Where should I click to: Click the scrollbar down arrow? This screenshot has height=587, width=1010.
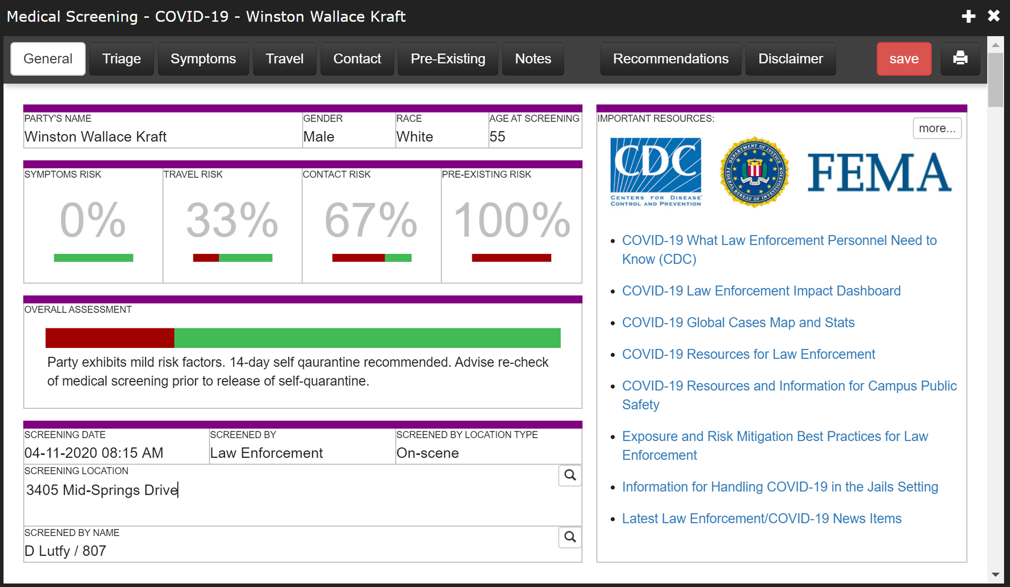click(x=995, y=574)
